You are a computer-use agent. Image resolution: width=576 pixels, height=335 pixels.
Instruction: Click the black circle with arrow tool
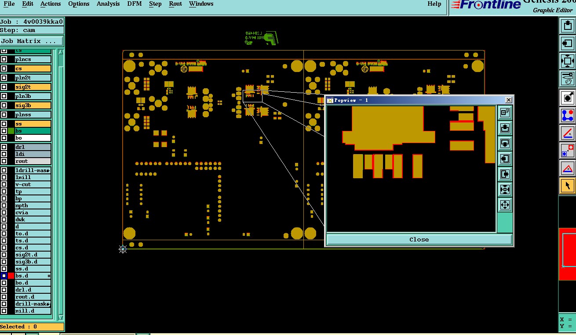(567, 97)
